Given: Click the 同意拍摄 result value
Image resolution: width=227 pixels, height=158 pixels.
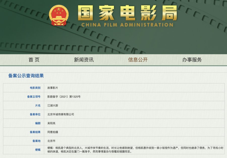Looking at the screenshot, I should [53, 132].
